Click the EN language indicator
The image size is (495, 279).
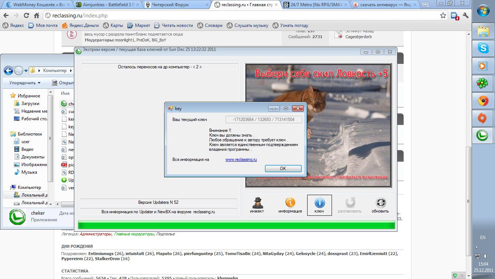coord(483,238)
